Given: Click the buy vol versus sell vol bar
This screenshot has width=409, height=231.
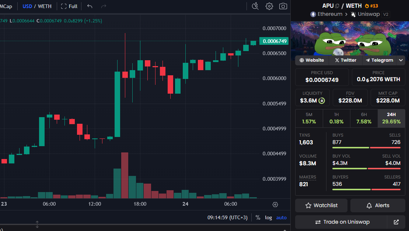Looking at the screenshot, I should click(x=366, y=169).
